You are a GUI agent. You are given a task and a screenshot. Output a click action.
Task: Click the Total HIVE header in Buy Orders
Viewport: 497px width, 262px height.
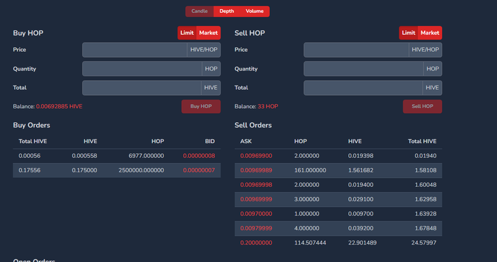(x=32, y=141)
